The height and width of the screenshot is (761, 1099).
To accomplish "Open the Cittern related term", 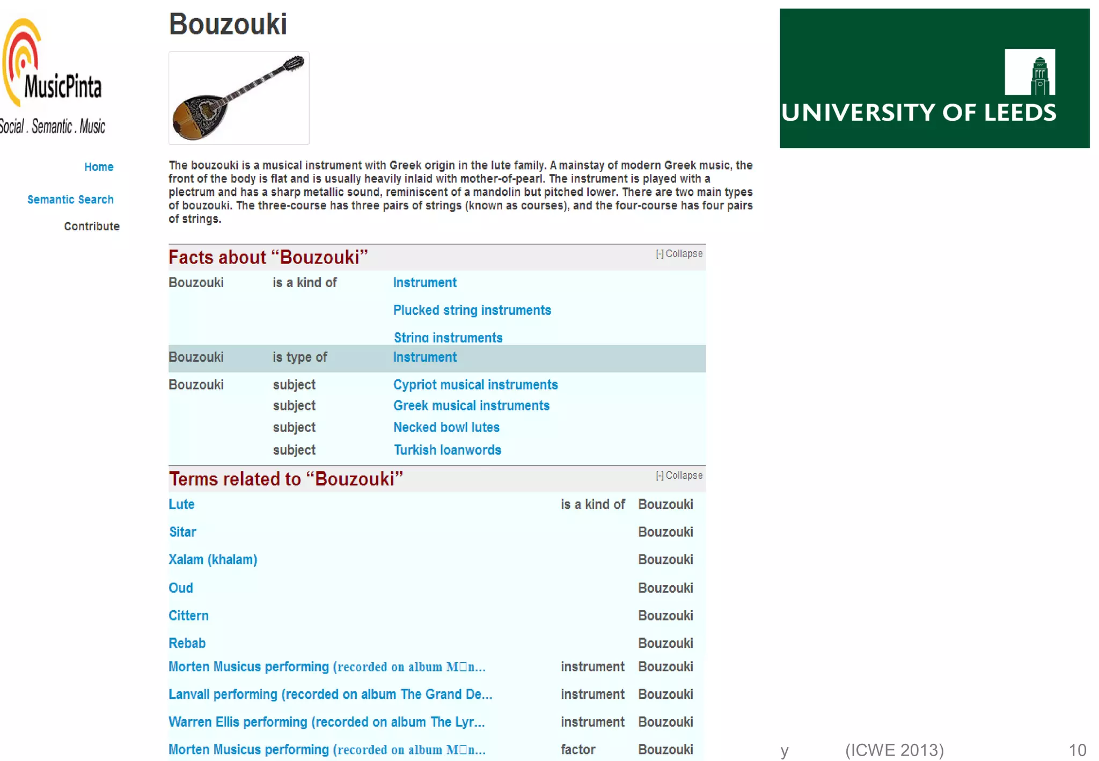I will [x=188, y=616].
